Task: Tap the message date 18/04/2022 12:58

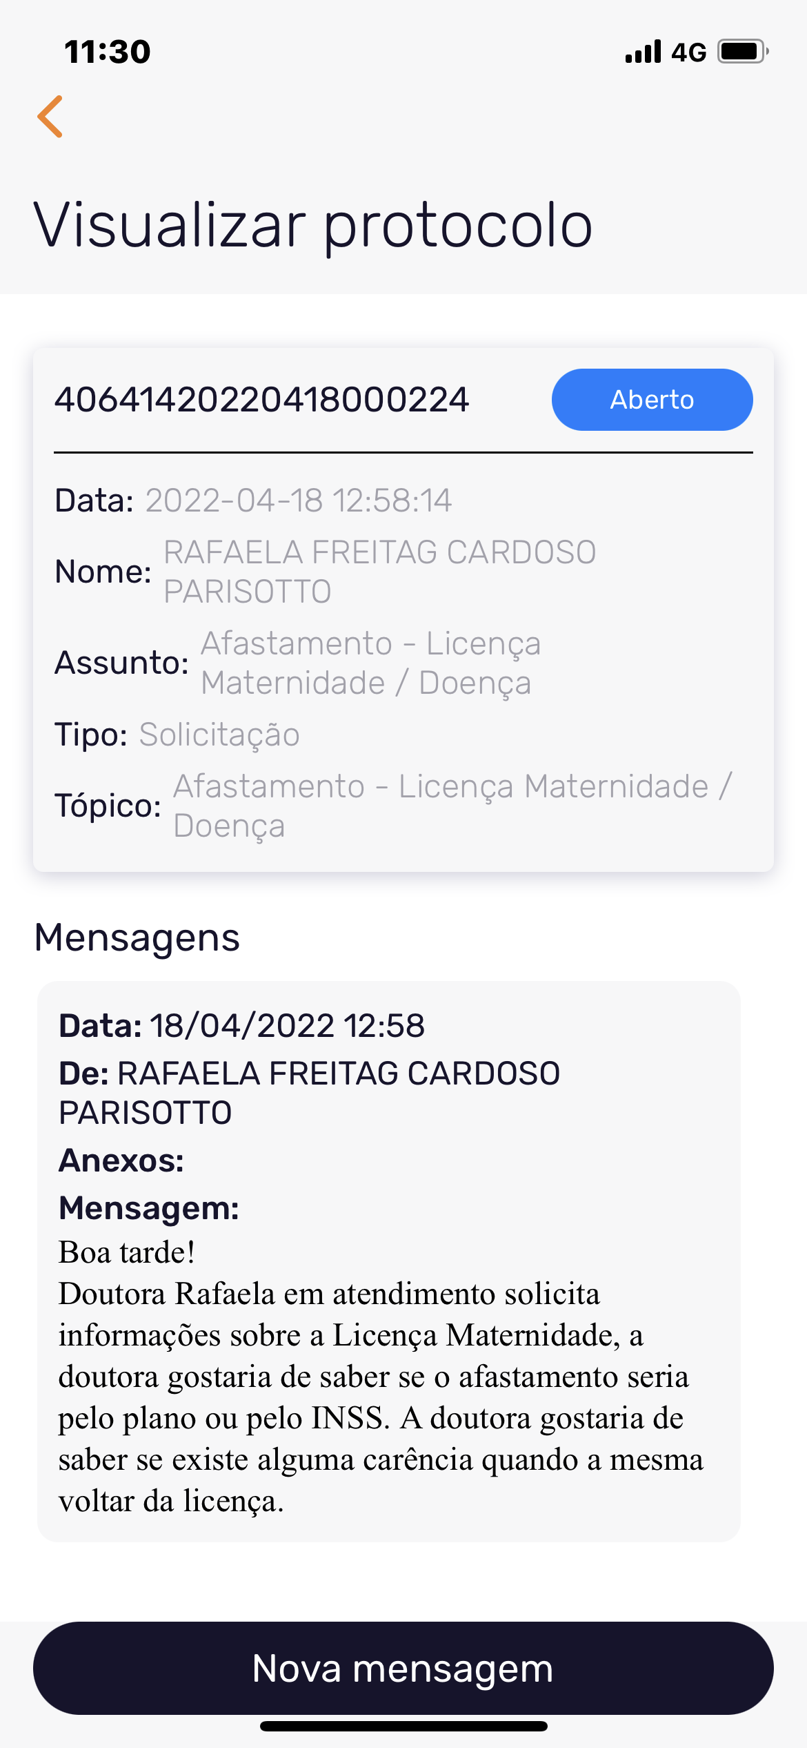Action: [x=287, y=1026]
